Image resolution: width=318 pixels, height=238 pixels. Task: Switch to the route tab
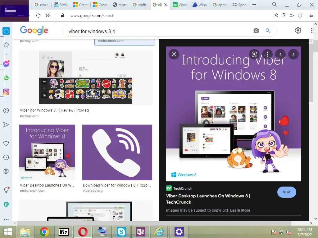(x=120, y=5)
